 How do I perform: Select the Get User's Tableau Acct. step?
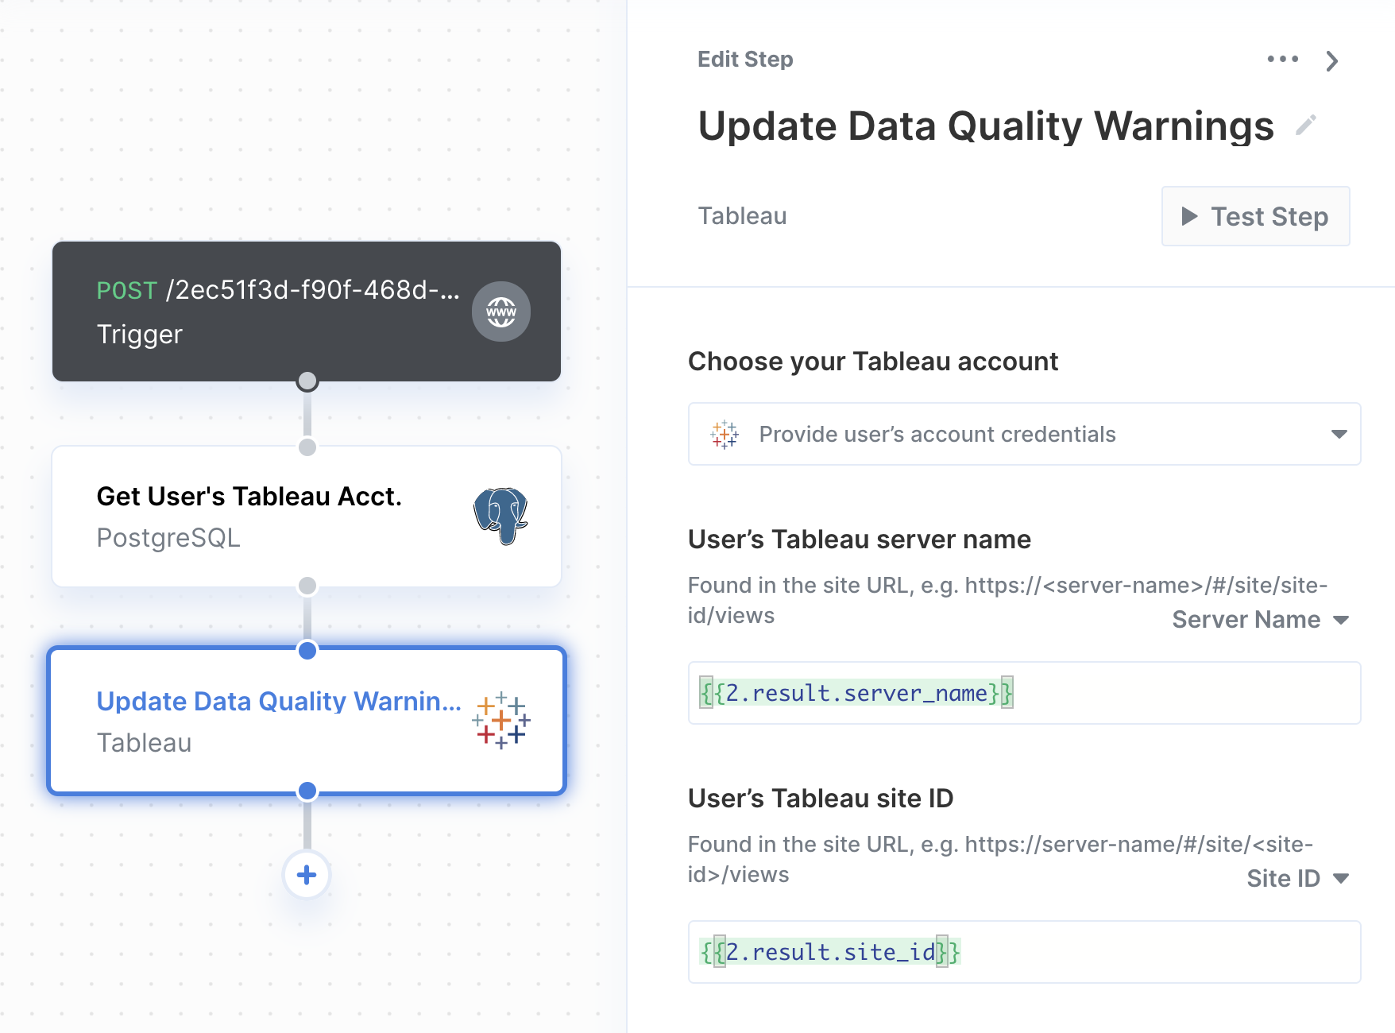(x=307, y=516)
